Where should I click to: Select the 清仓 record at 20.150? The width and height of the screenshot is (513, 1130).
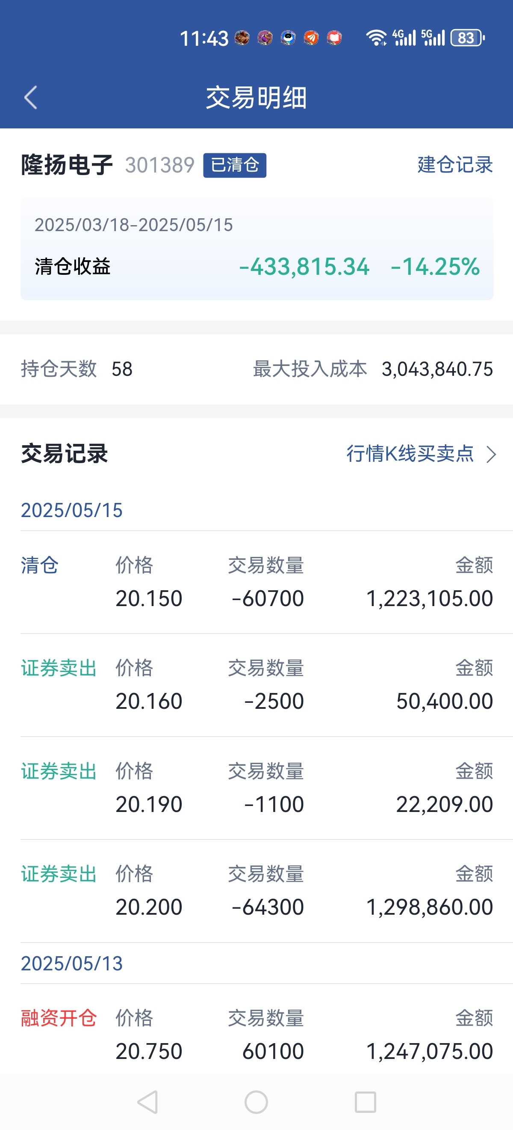[257, 582]
